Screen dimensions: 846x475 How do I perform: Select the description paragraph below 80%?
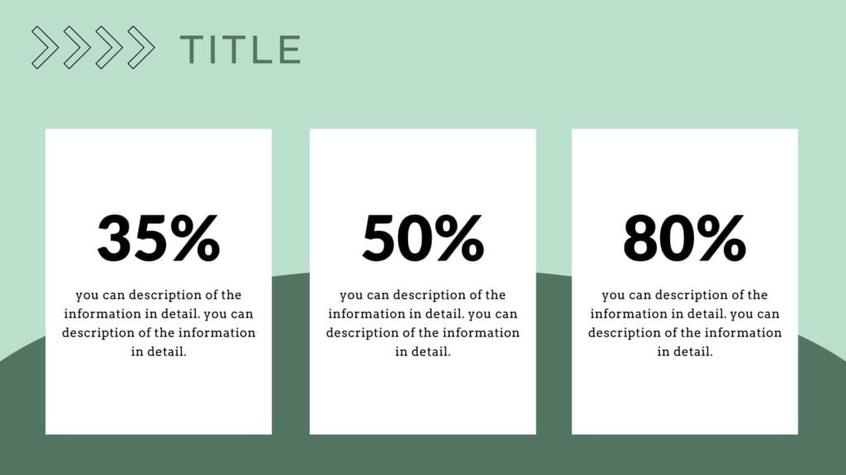[x=684, y=323]
